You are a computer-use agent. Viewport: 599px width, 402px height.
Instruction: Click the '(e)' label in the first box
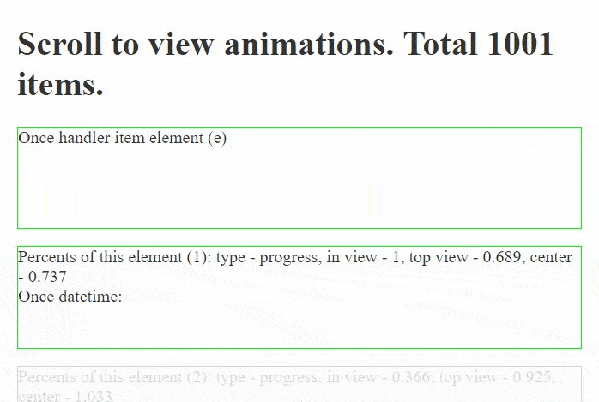tap(217, 138)
